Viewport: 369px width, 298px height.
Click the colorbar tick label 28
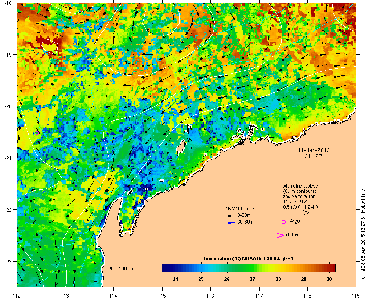pos(278,279)
